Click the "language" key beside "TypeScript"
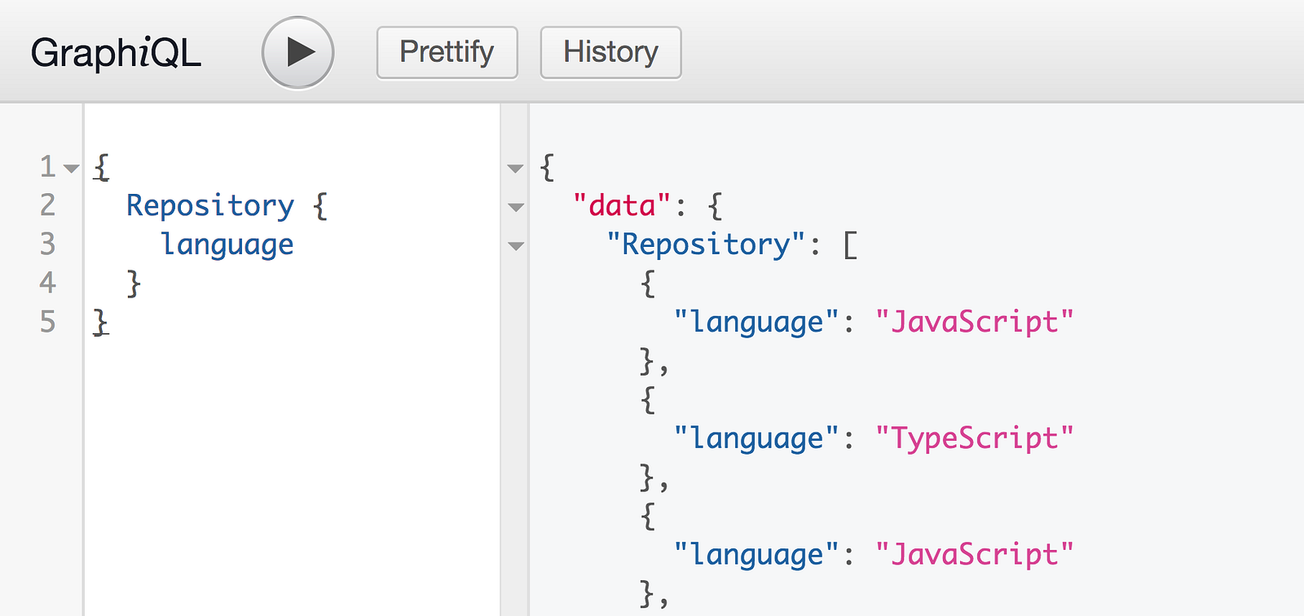The height and width of the screenshot is (616, 1304). coord(757,438)
